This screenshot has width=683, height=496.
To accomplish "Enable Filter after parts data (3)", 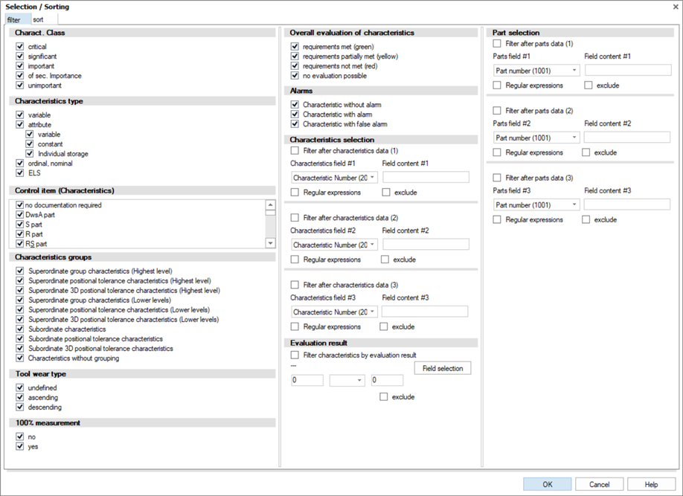I will pos(497,178).
